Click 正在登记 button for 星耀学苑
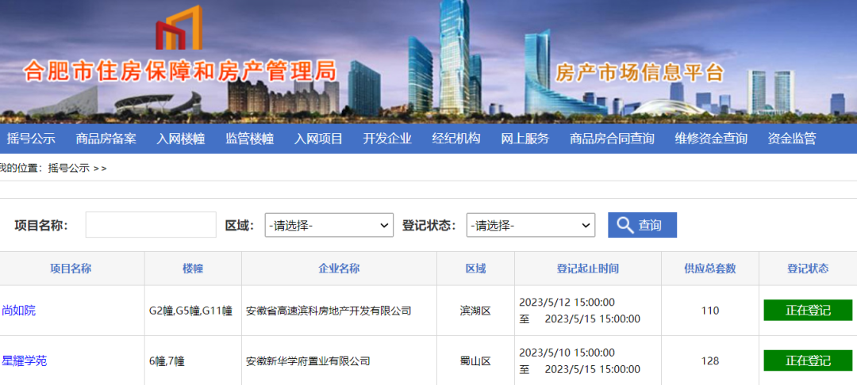Viewport: 857px width, 385px height. point(808,360)
